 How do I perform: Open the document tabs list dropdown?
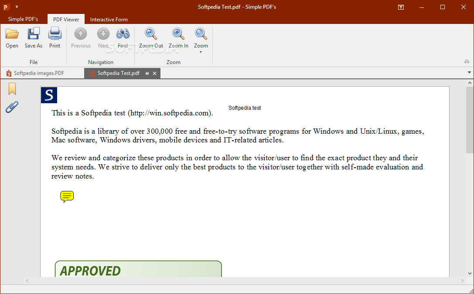[x=469, y=72]
